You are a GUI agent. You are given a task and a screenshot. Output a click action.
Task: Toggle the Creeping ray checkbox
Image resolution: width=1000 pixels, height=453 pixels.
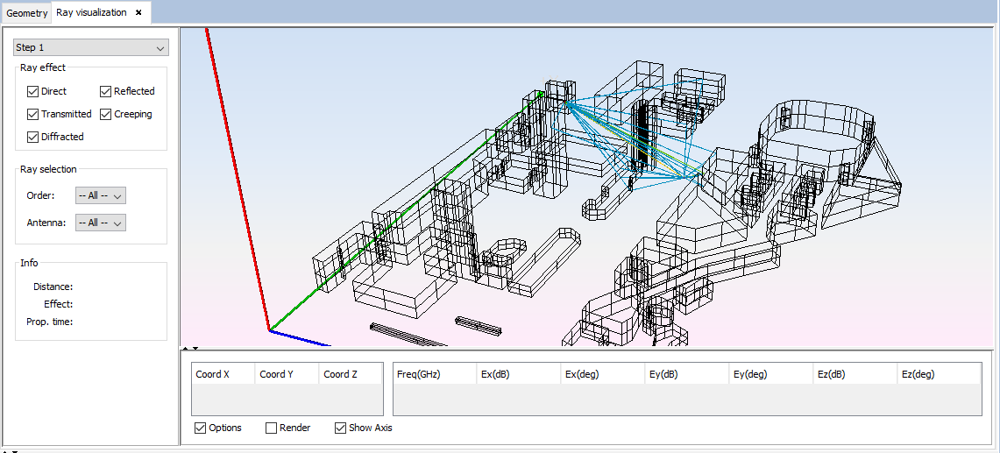click(106, 114)
